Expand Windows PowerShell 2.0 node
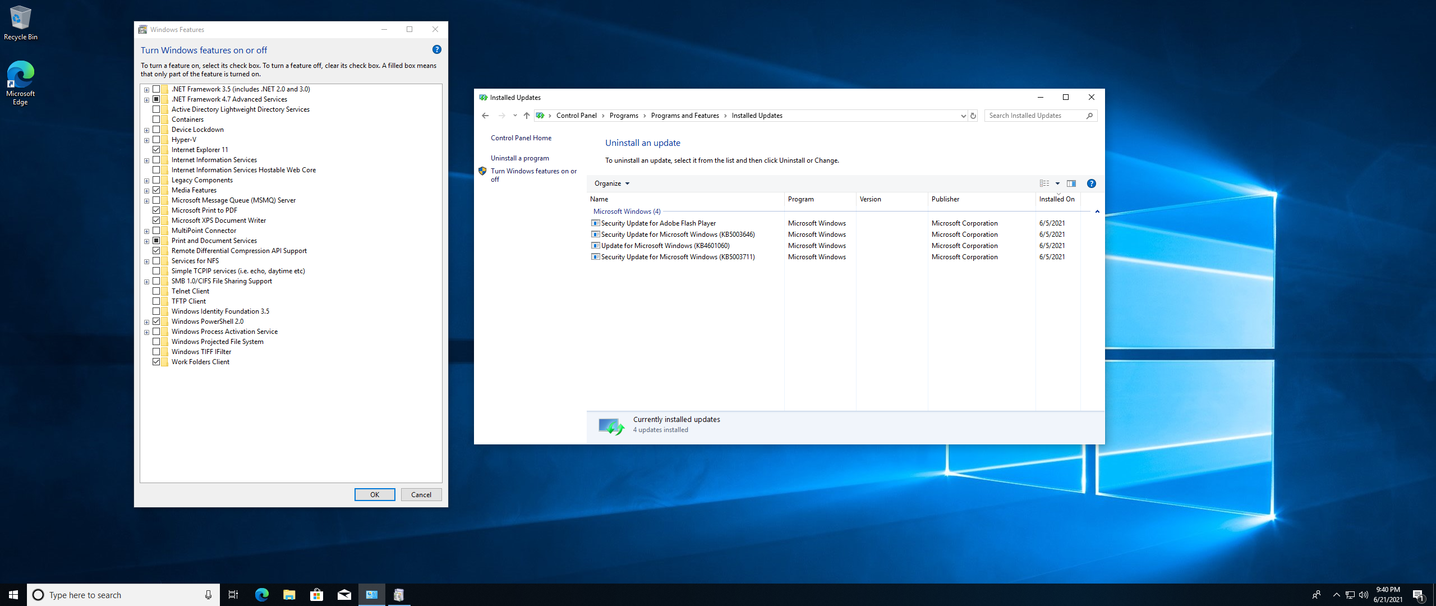Viewport: 1436px width, 606px height. pyautogui.click(x=146, y=322)
